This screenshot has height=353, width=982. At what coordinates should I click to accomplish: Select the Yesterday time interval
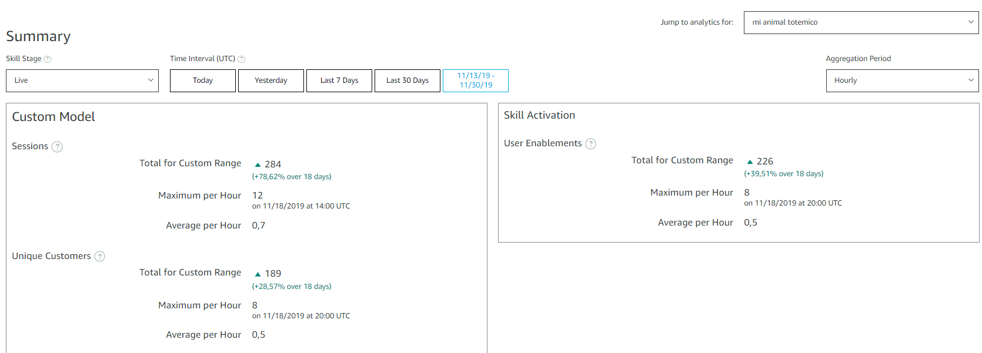(271, 80)
